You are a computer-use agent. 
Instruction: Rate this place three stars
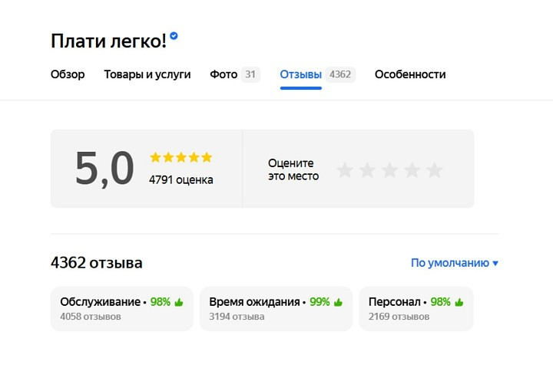click(x=389, y=170)
